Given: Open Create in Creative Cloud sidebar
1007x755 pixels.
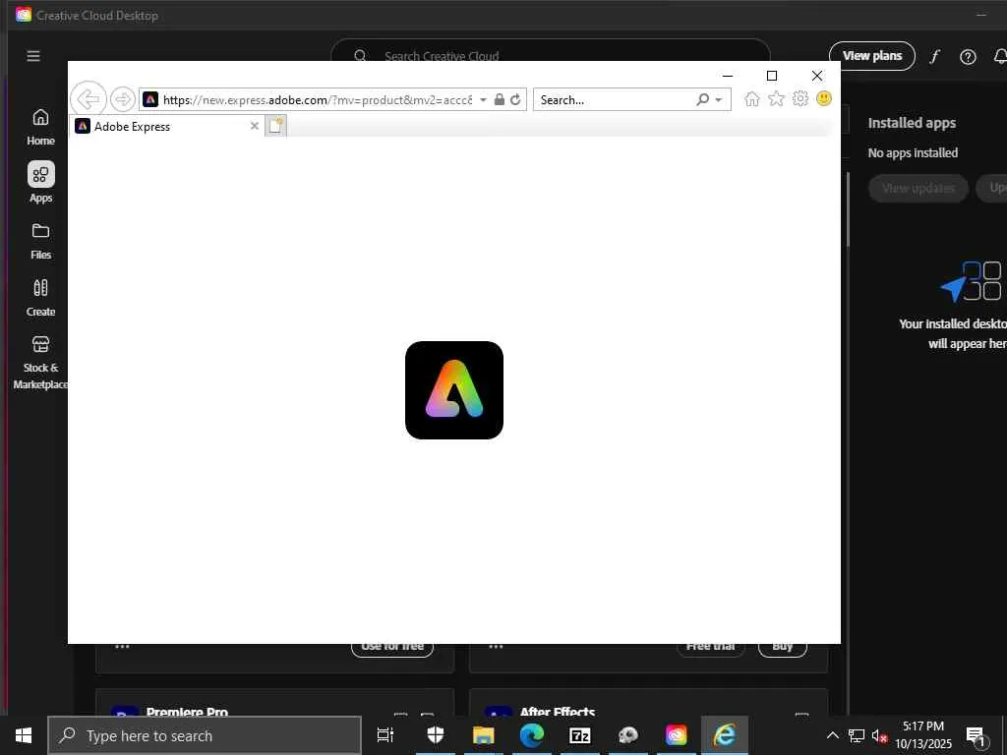Looking at the screenshot, I should point(40,298).
